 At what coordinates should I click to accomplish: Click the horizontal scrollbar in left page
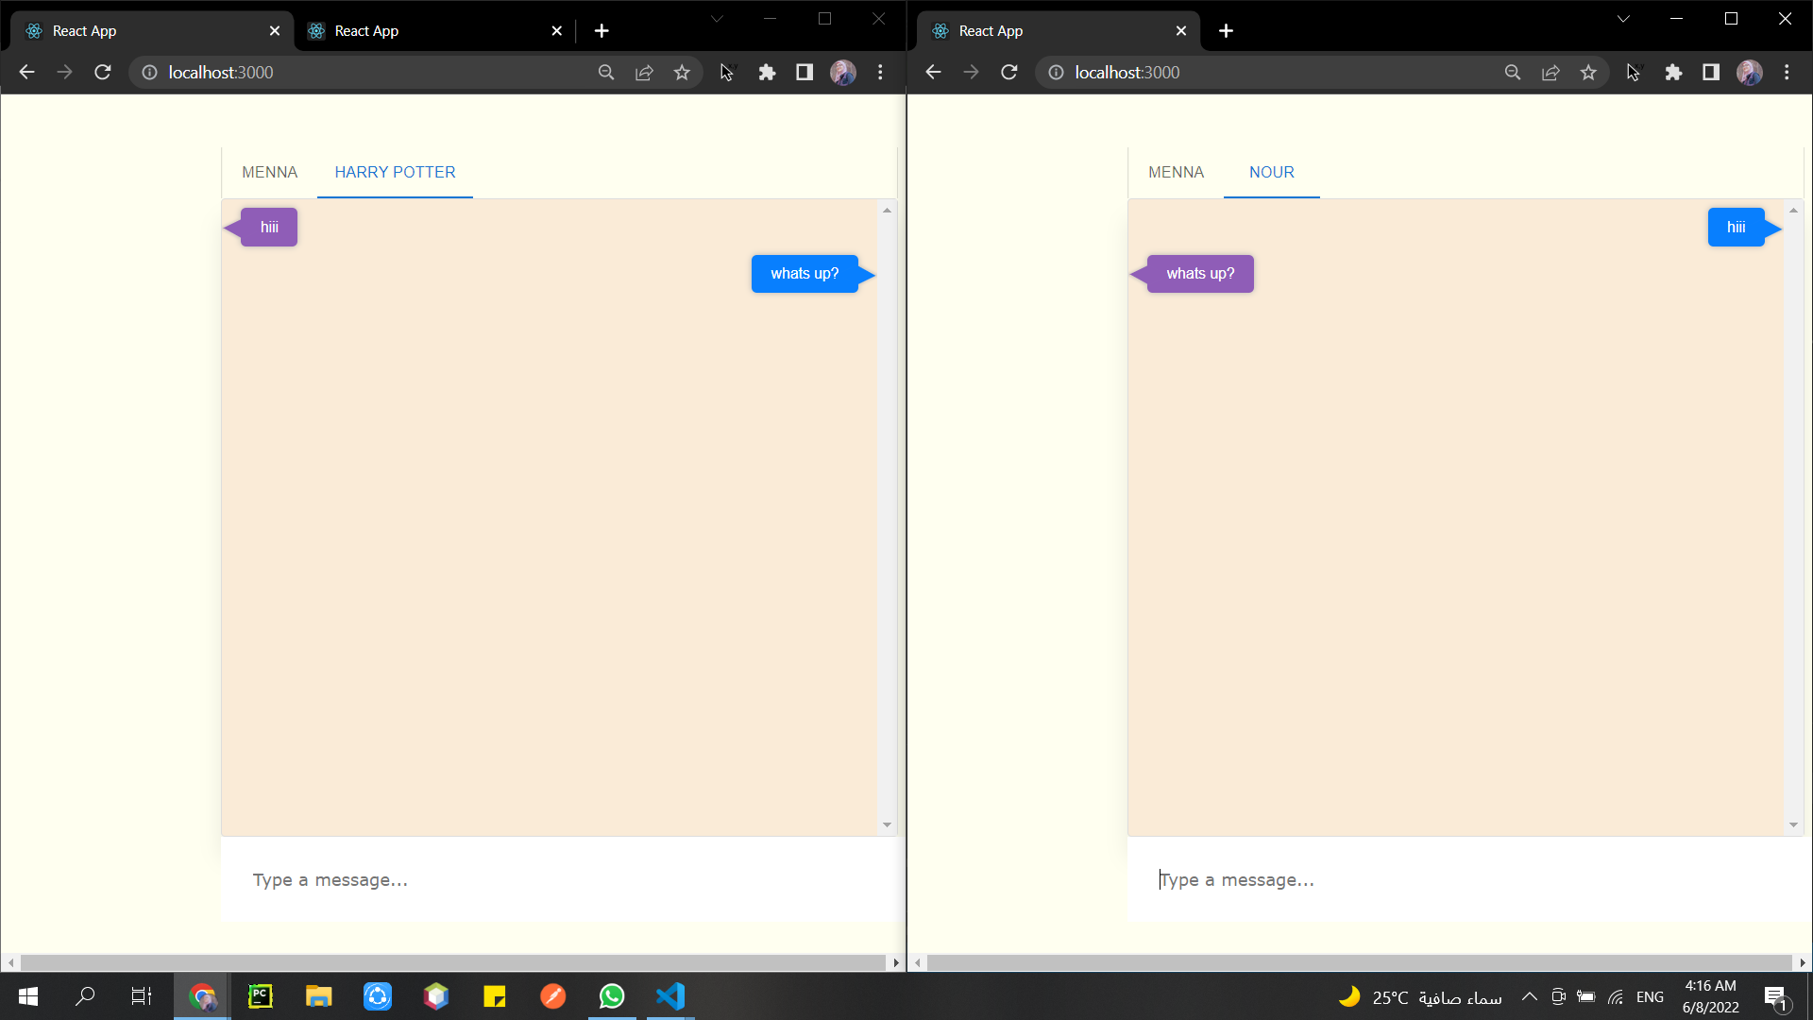pos(453,962)
